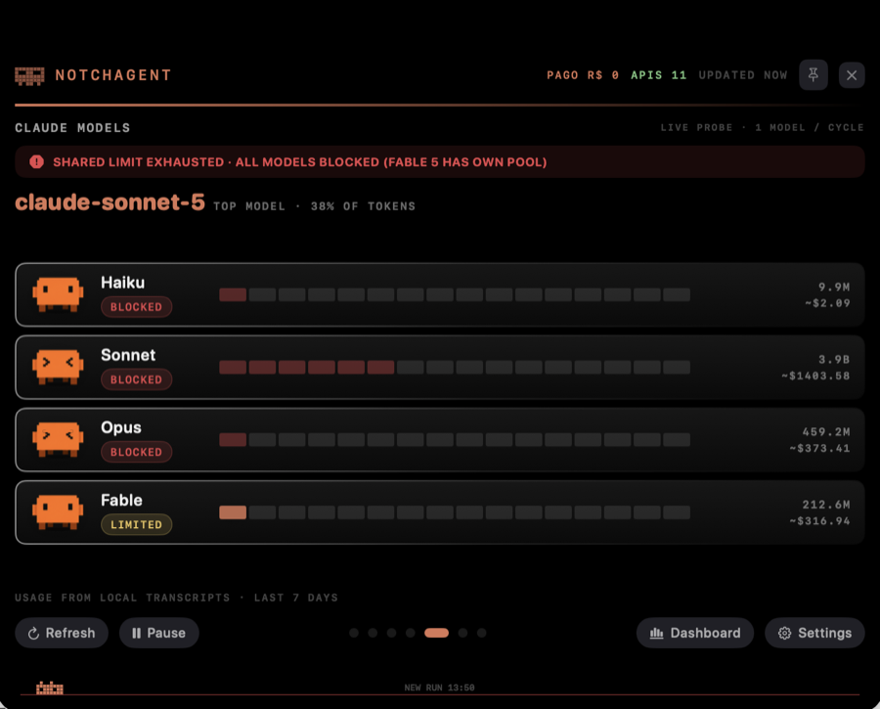Click the Opus robot avatar icon

tap(58, 439)
